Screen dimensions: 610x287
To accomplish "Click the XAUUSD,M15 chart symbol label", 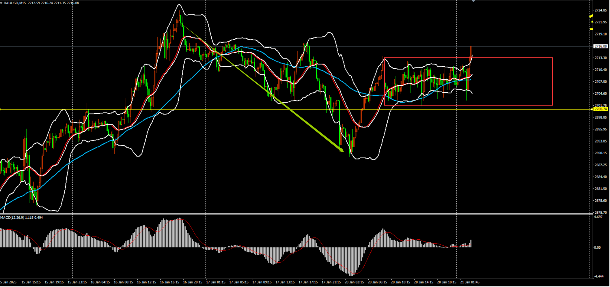I will (x=15, y=3).
